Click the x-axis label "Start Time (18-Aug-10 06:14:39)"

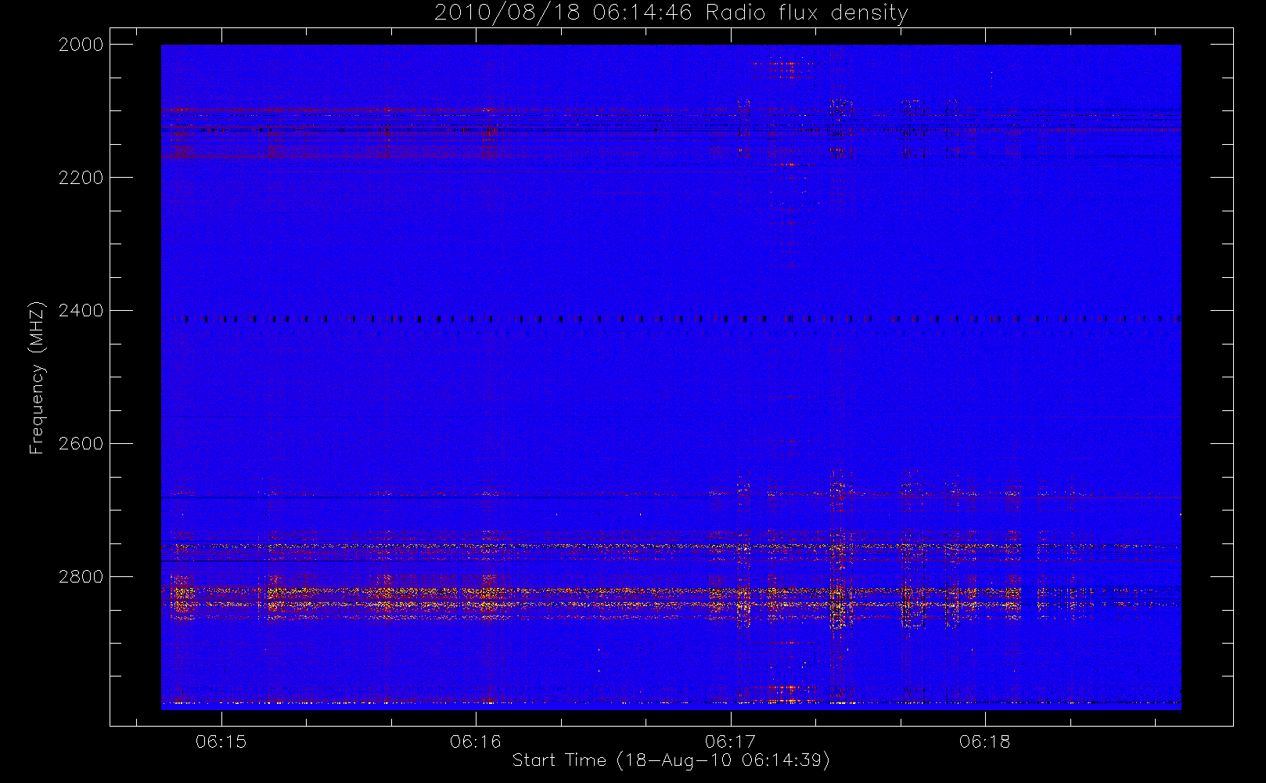[x=671, y=760]
